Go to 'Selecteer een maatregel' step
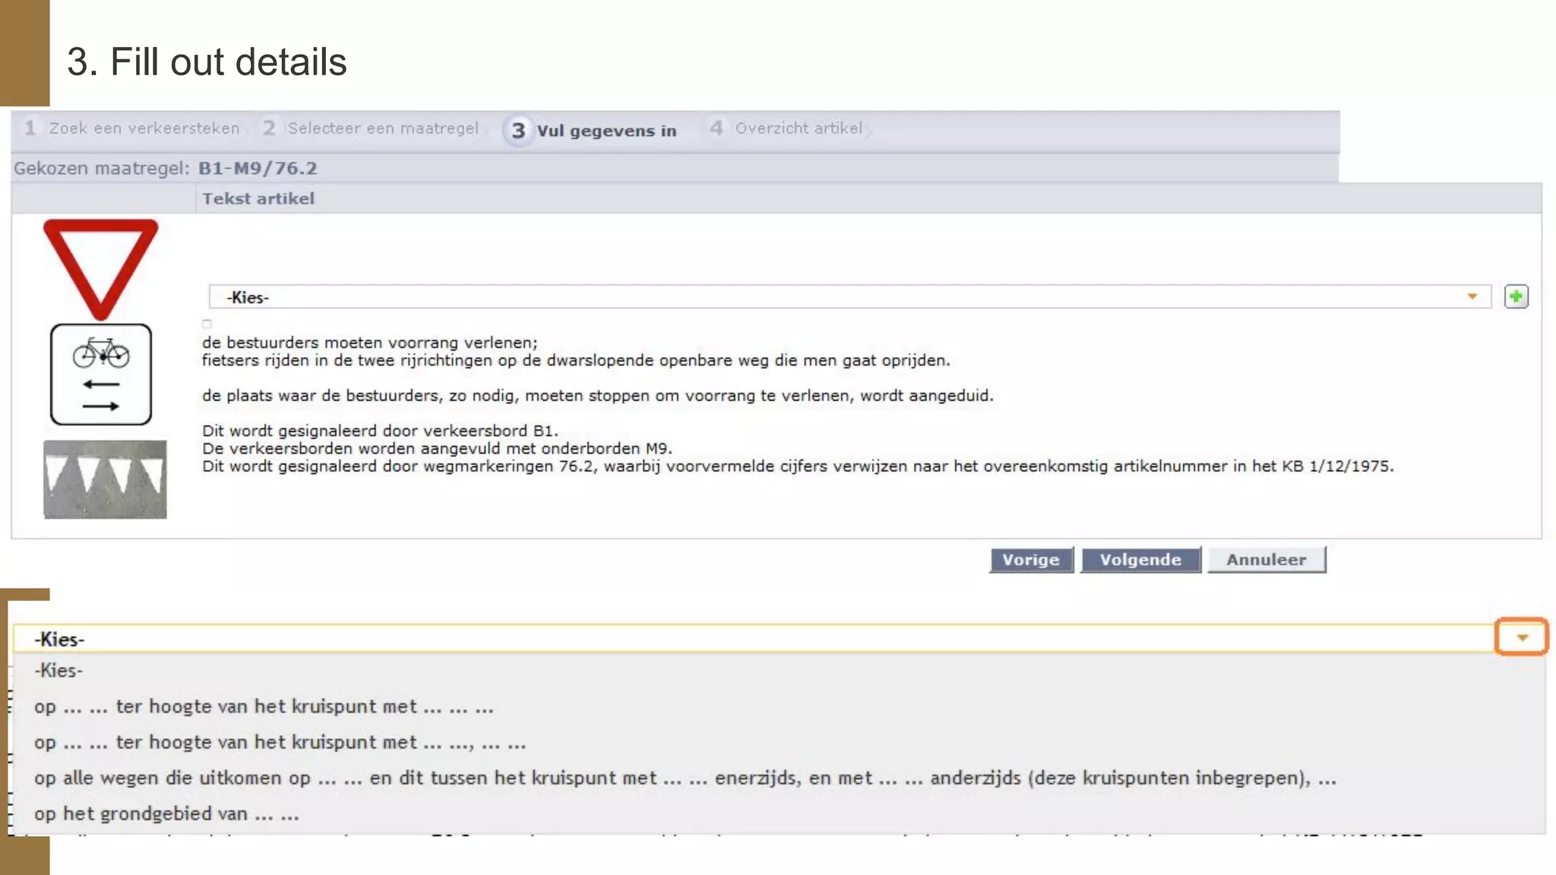This screenshot has height=875, width=1556. (383, 128)
